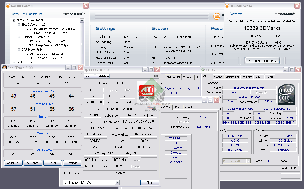Select the HDR2 - Deep Freeze row
This screenshot has height=189, width=304.
(47, 45)
